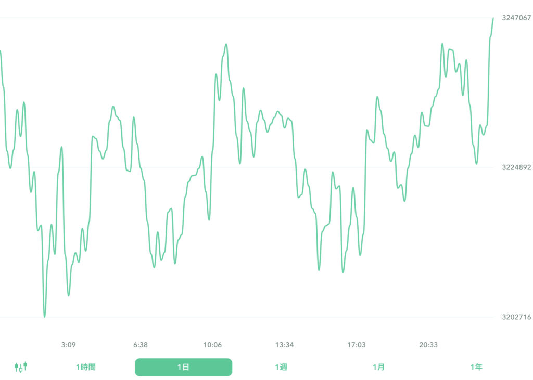Change chart to 1年 view

click(x=476, y=367)
